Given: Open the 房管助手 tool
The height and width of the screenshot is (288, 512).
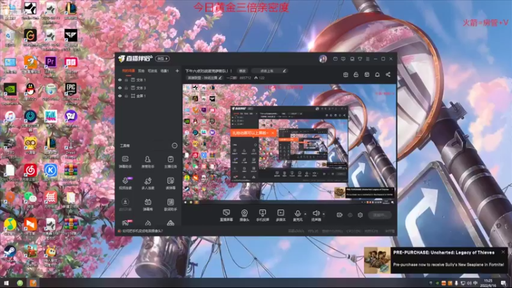Looking at the screenshot, I should tap(148, 162).
